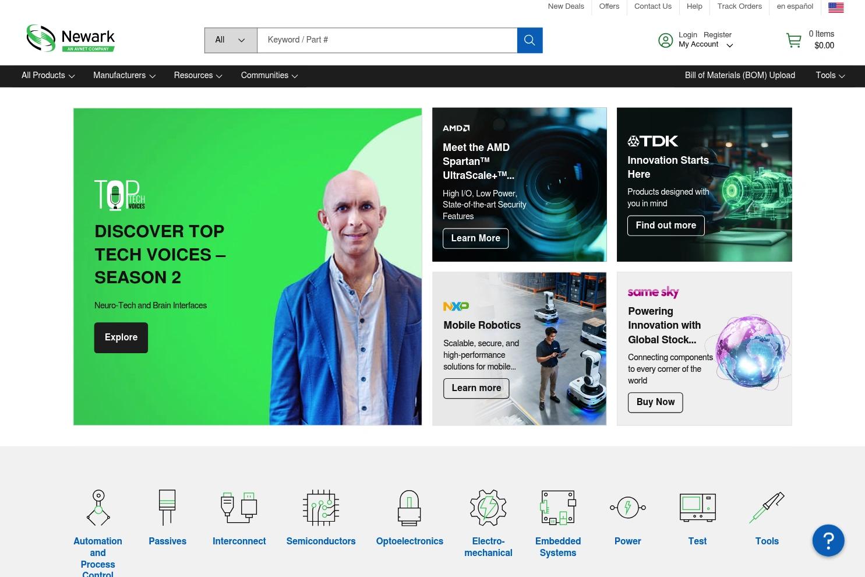Click the Keyword / Part # search field
This screenshot has width=865, height=577.
point(387,40)
